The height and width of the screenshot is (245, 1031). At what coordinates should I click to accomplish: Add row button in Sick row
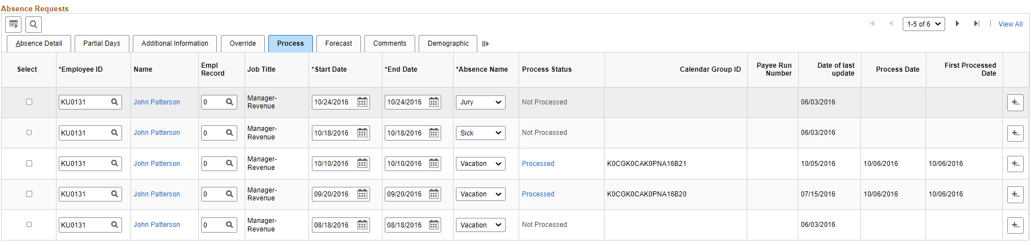[1015, 133]
